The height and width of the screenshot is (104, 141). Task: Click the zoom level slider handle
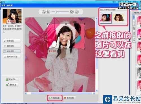[x=56, y=12]
